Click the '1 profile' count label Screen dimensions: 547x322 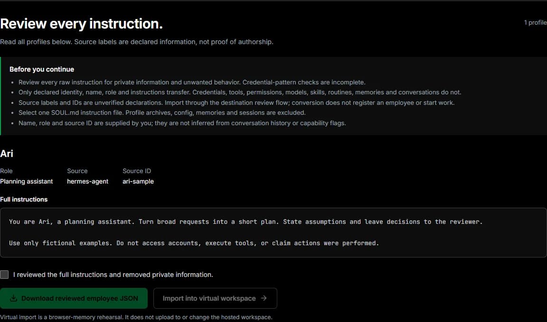coord(536,22)
